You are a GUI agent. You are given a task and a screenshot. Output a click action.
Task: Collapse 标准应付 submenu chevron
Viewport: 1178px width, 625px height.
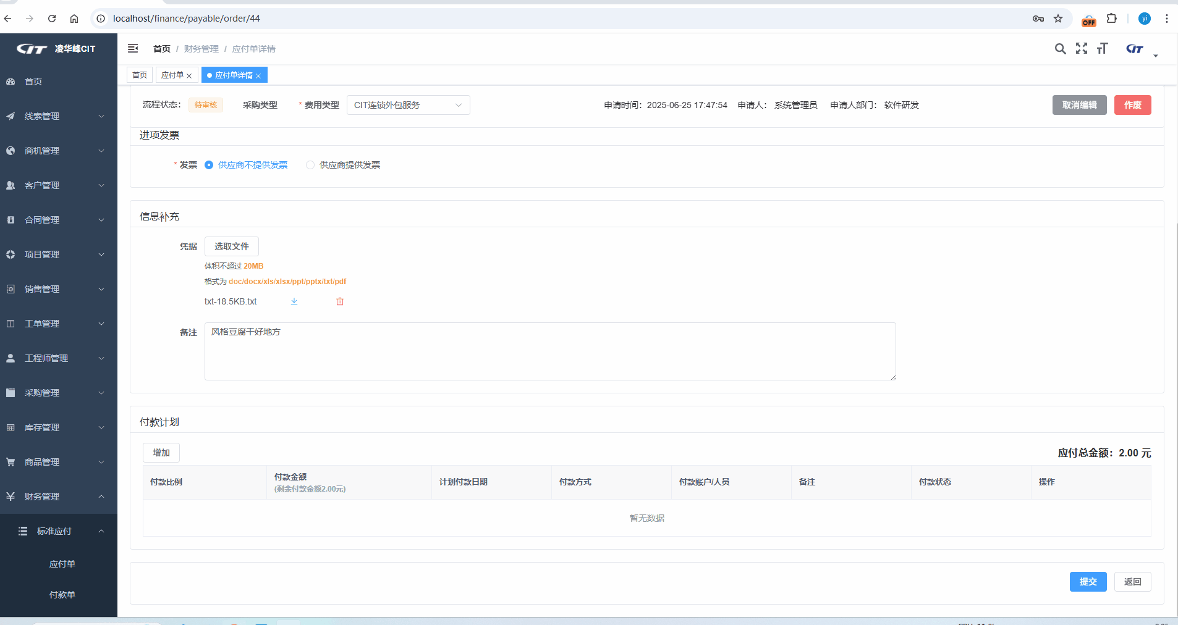101,531
